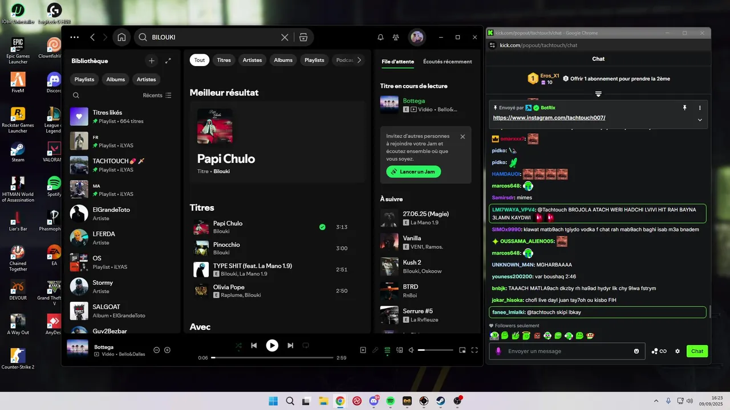Click the green Chat send button
The height and width of the screenshot is (410, 730).
pyautogui.click(x=697, y=351)
